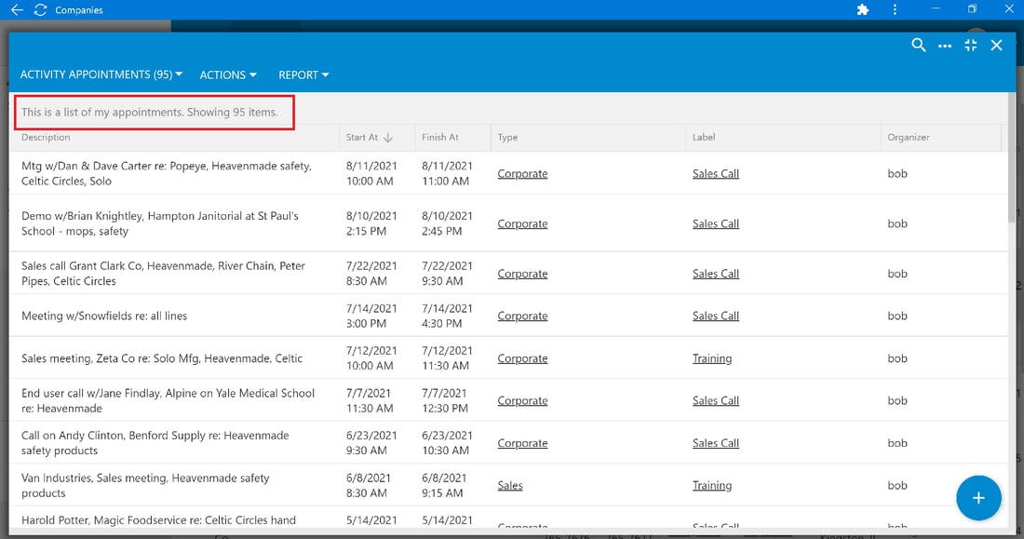Click organizer bob in Mtg w/Dan row

(x=897, y=174)
